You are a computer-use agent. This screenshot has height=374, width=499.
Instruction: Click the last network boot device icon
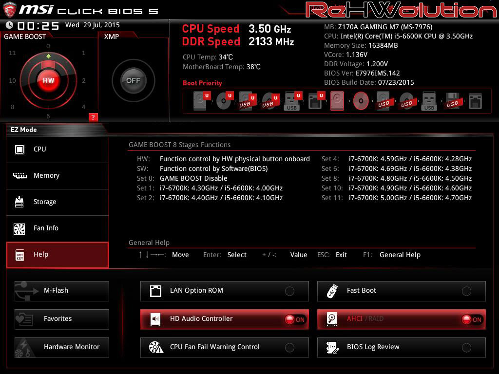475,101
